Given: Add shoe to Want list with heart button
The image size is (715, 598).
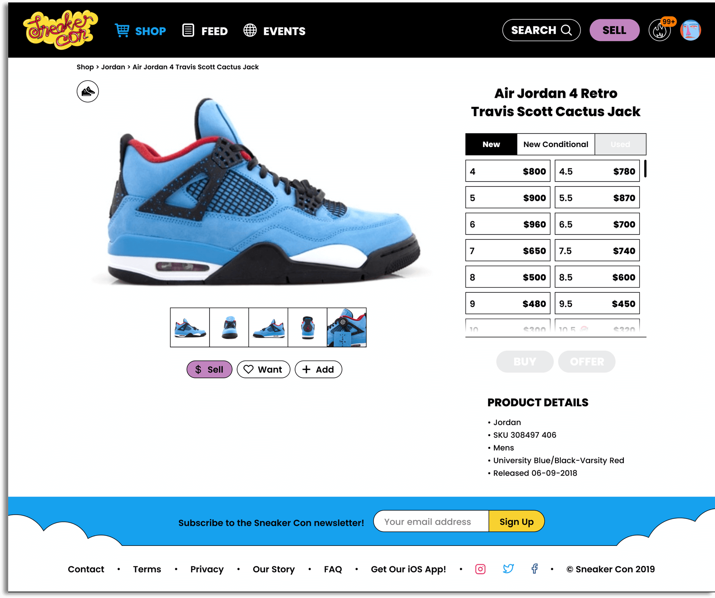Looking at the screenshot, I should tap(263, 369).
